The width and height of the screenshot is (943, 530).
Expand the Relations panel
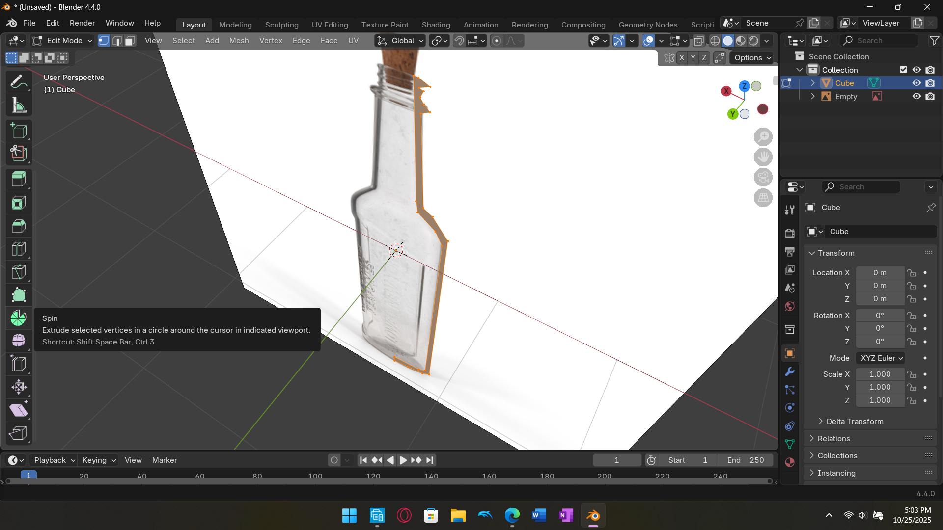tap(833, 439)
